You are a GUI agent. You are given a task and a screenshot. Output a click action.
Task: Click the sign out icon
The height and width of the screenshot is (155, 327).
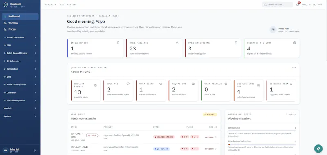(35, 150)
